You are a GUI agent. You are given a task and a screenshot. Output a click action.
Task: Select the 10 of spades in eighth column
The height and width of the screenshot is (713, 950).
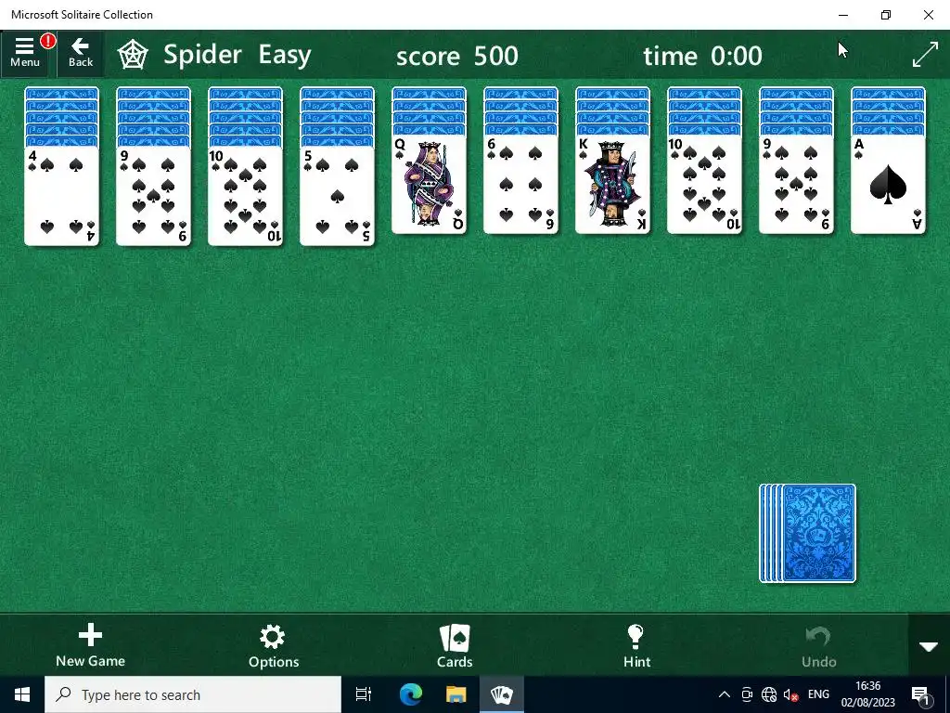click(705, 185)
